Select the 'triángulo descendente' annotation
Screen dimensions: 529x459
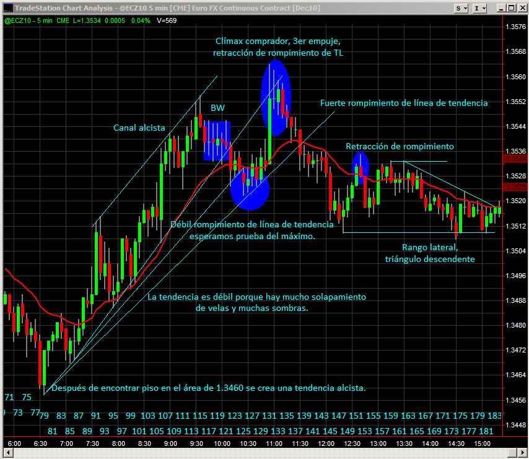430,259
